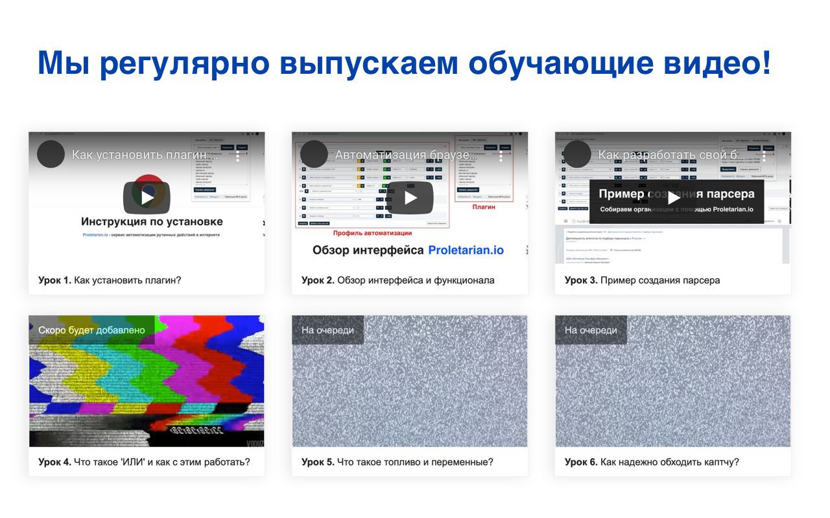Click 'Обзор интерфейса Proletarian.io' text in video

pyautogui.click(x=408, y=250)
